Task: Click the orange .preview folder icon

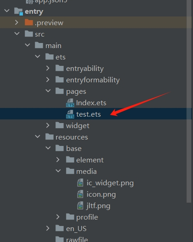Action: [29, 22]
